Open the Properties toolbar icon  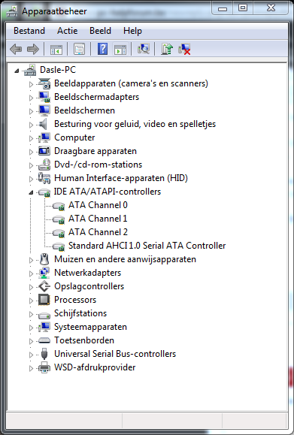coord(80,50)
